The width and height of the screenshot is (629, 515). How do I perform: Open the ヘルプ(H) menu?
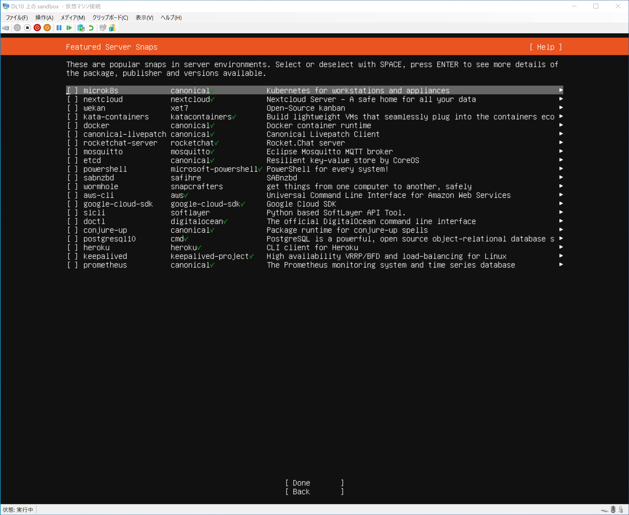tap(171, 18)
